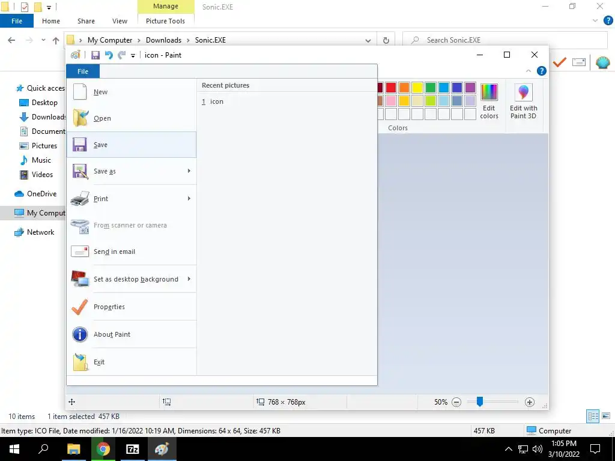Expand the Save as submenu arrow
The width and height of the screenshot is (615, 461).
point(189,171)
